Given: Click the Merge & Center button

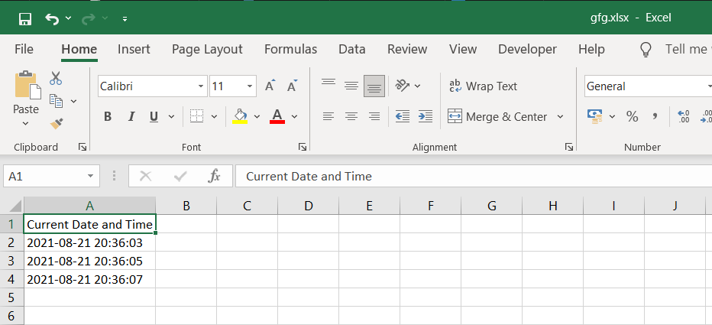Looking at the screenshot, I should coord(497,117).
